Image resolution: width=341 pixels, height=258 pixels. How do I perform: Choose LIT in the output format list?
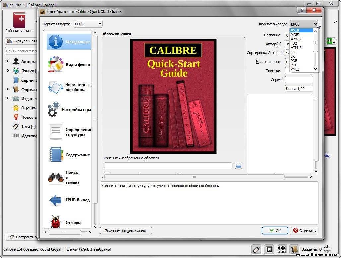pos(302,52)
